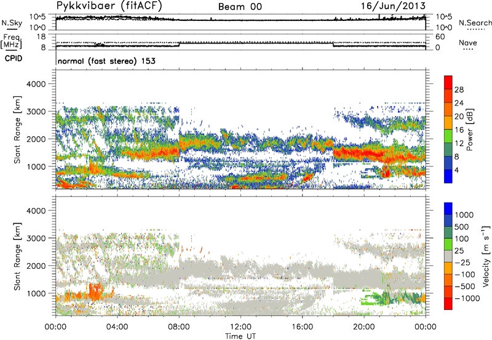Click the '18' tick on the frequency axis
The width and height of the screenshot is (492, 340).
point(41,37)
